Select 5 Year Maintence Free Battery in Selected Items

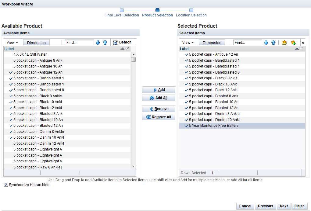point(242,126)
